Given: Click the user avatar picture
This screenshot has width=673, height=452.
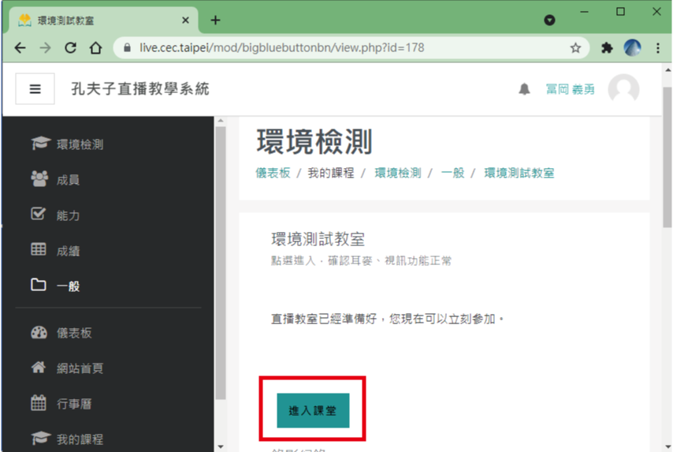Looking at the screenshot, I should [623, 89].
